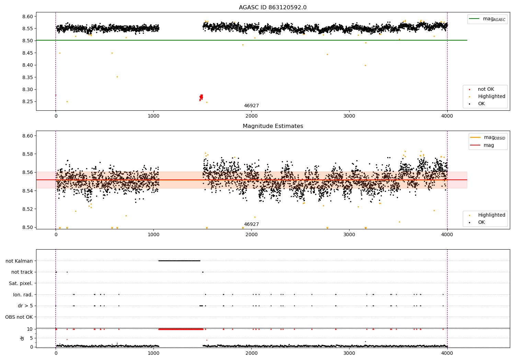Image resolution: width=515 pixels, height=361 pixels.
Task: Click the 'OBS not OK' row label
Action: tap(19, 317)
